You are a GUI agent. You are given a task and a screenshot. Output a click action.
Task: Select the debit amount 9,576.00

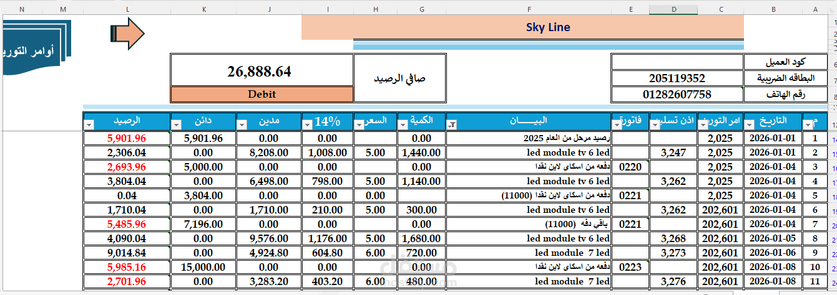(x=269, y=238)
